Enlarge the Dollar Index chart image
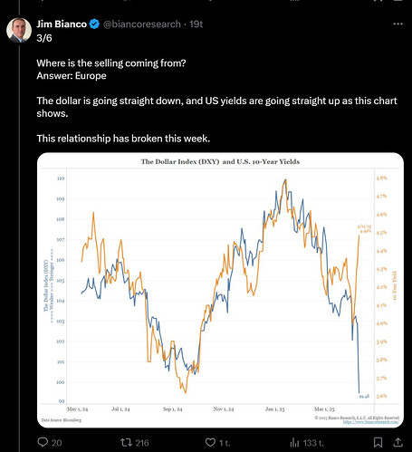 220,290
